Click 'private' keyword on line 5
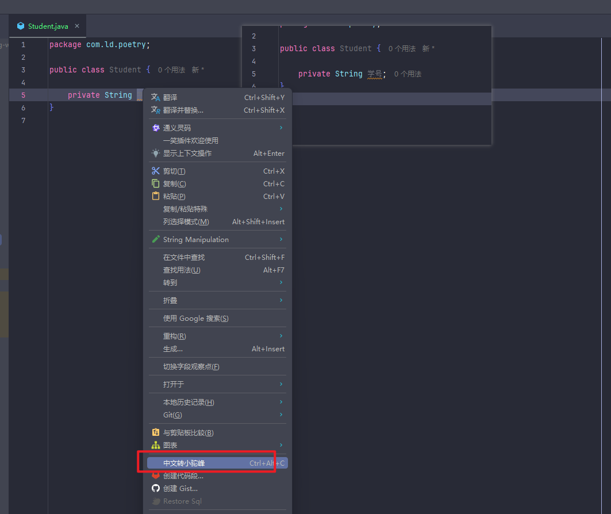The image size is (611, 514). coord(84,95)
